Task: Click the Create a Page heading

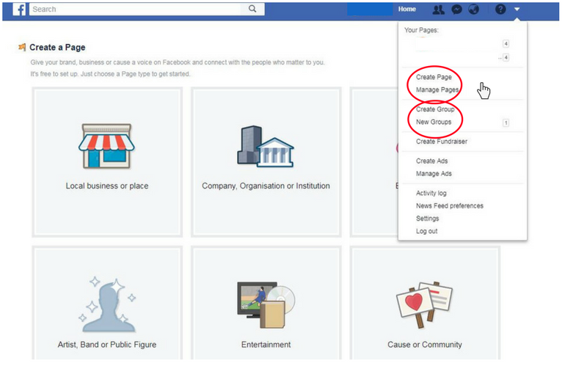Action: tap(57, 48)
